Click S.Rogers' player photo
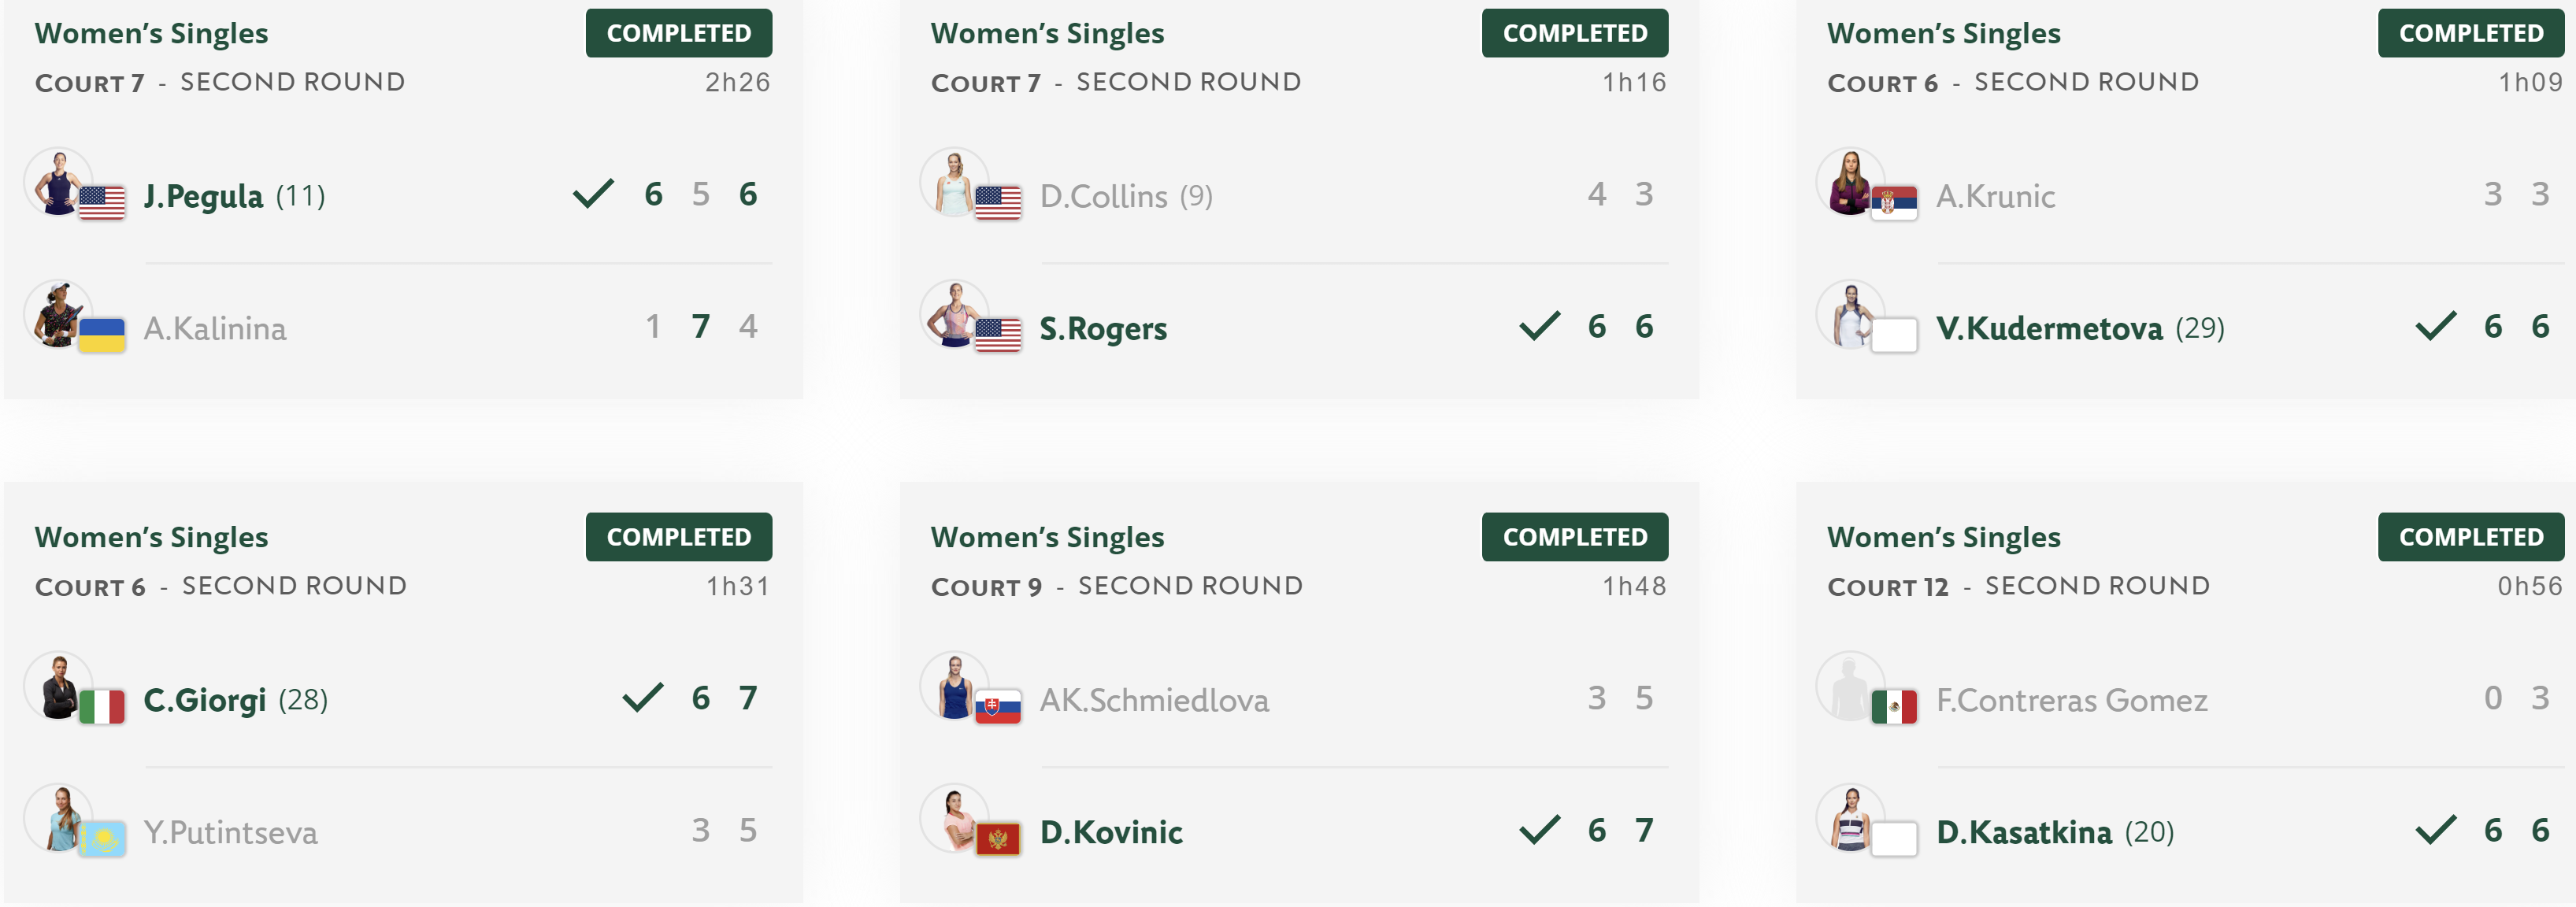 click(954, 314)
